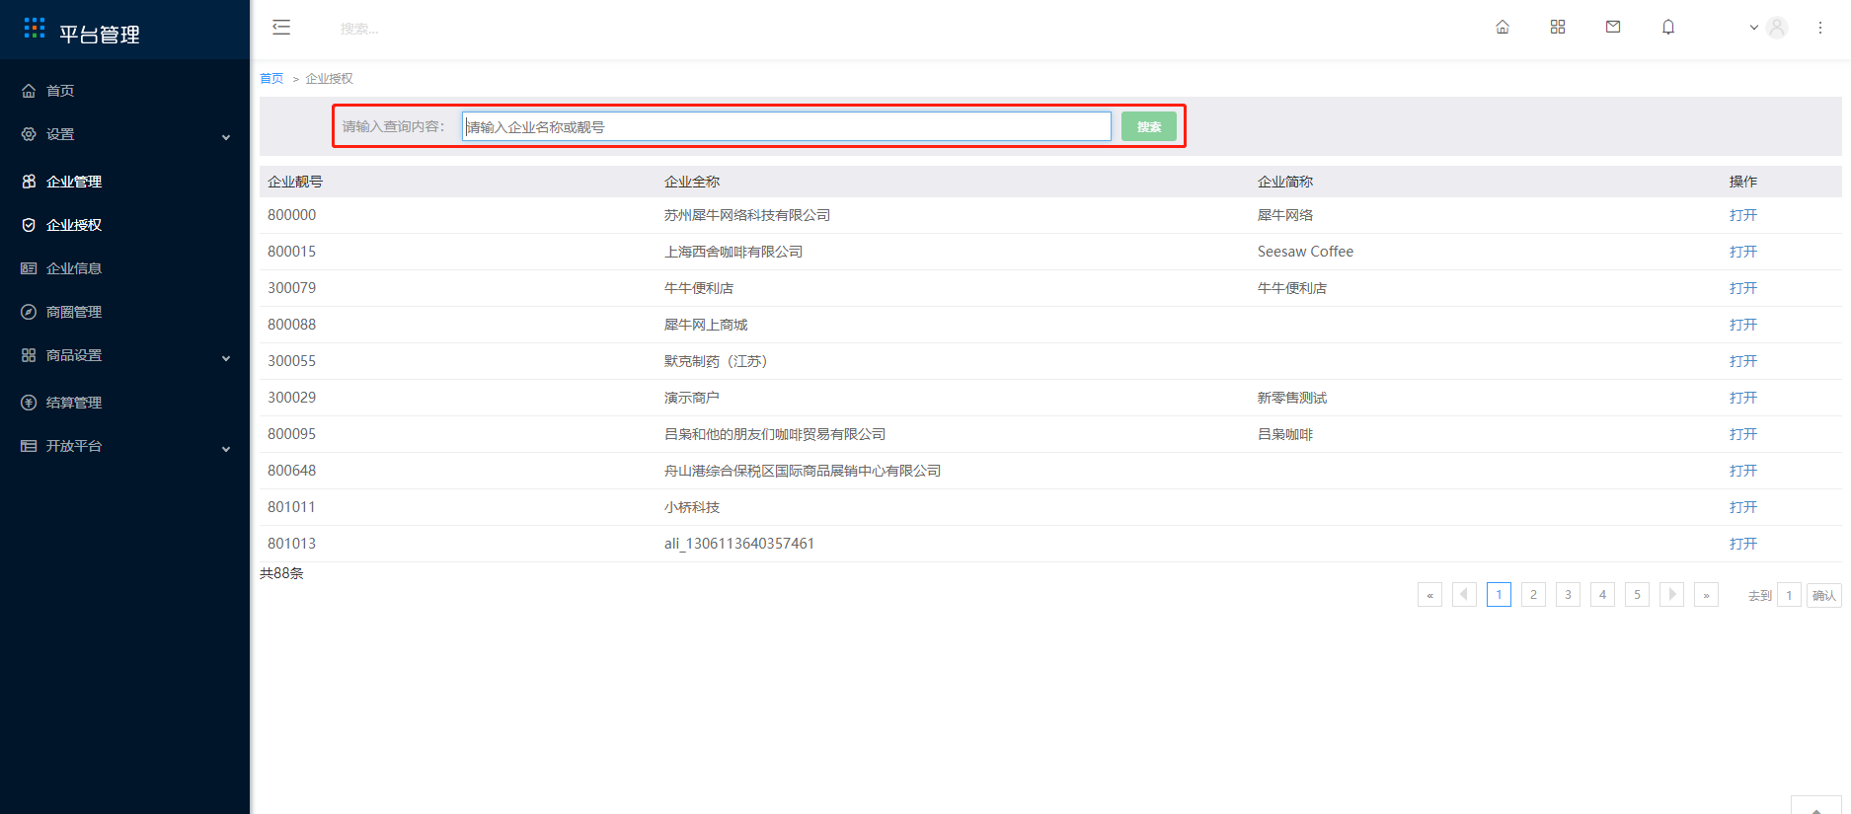Jump to the last page with the » icon
This screenshot has height=814, width=1851.
pos(1706,595)
